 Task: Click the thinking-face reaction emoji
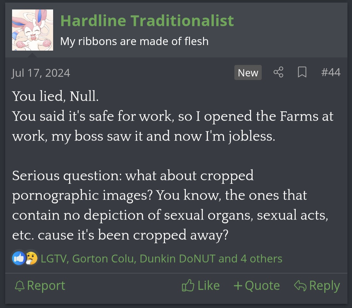click(32, 258)
